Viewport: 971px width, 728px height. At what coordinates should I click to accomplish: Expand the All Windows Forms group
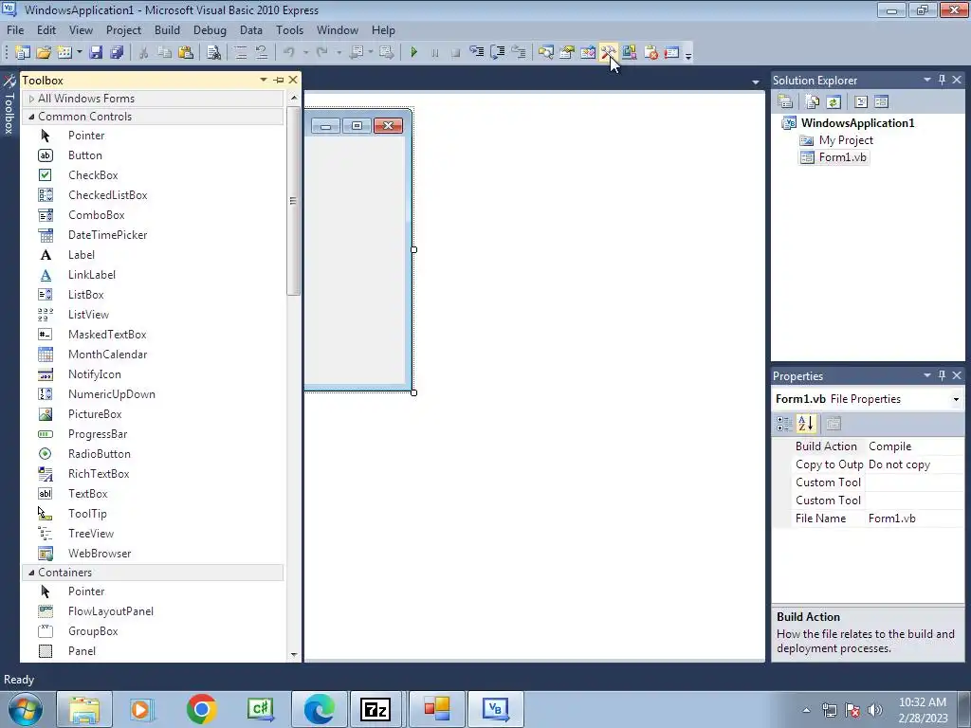pos(31,99)
